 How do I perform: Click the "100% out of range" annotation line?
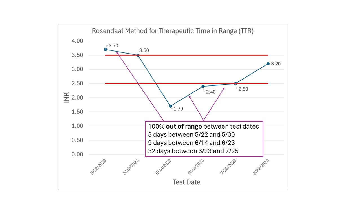(x=204, y=127)
